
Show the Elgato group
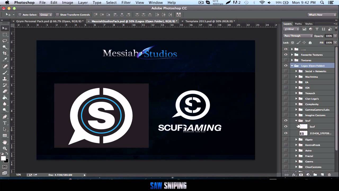(x=286, y=140)
